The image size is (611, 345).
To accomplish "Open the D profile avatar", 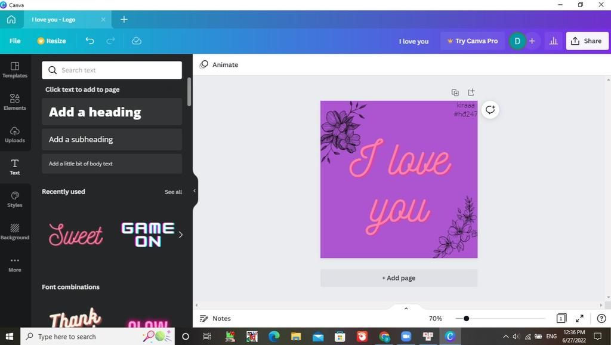I will point(517,41).
